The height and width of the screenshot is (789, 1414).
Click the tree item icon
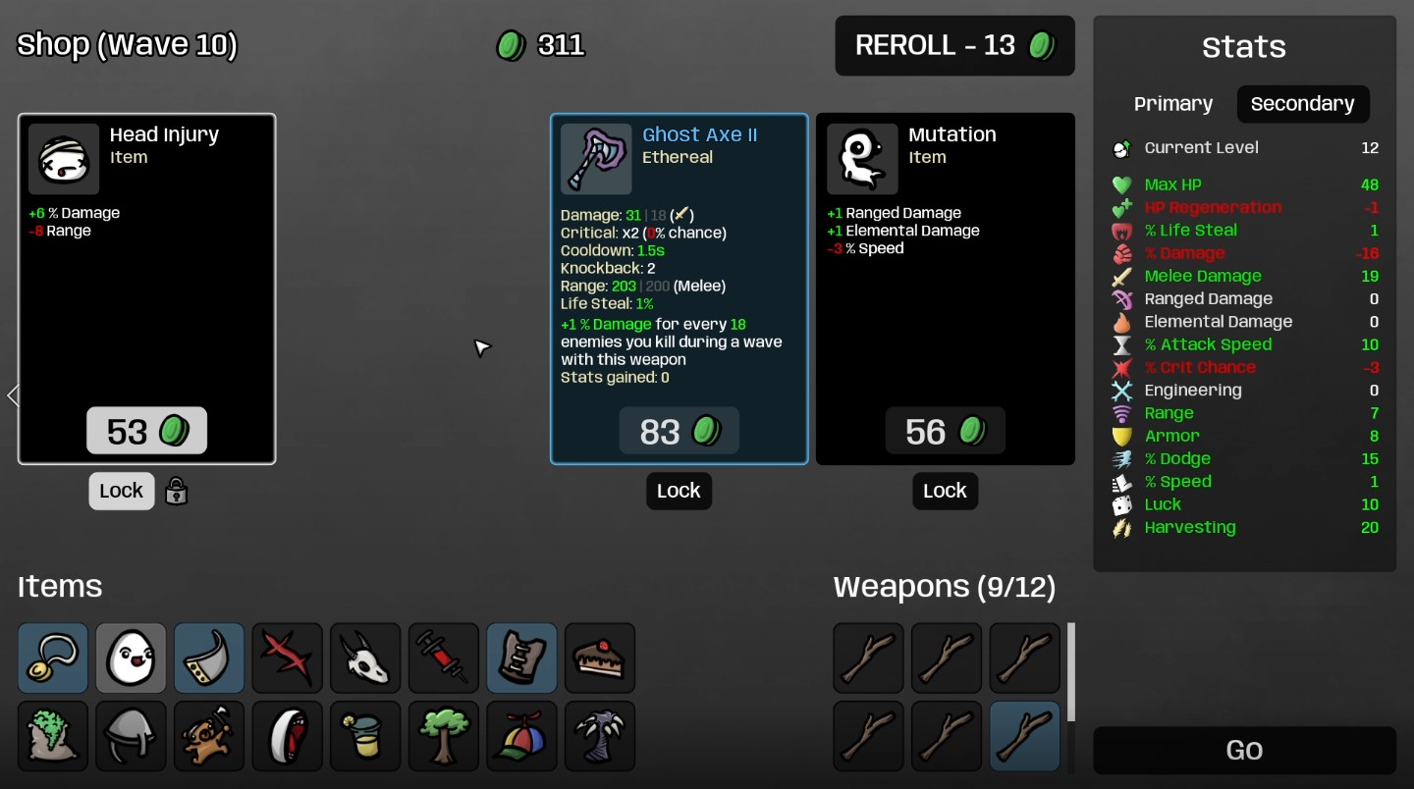(444, 736)
